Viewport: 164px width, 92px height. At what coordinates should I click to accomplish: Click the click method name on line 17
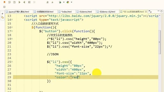(67, 31)
